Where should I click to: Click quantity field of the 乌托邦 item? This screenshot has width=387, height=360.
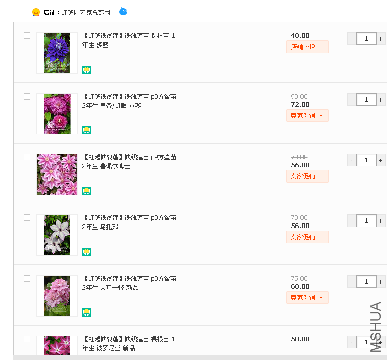click(x=366, y=221)
